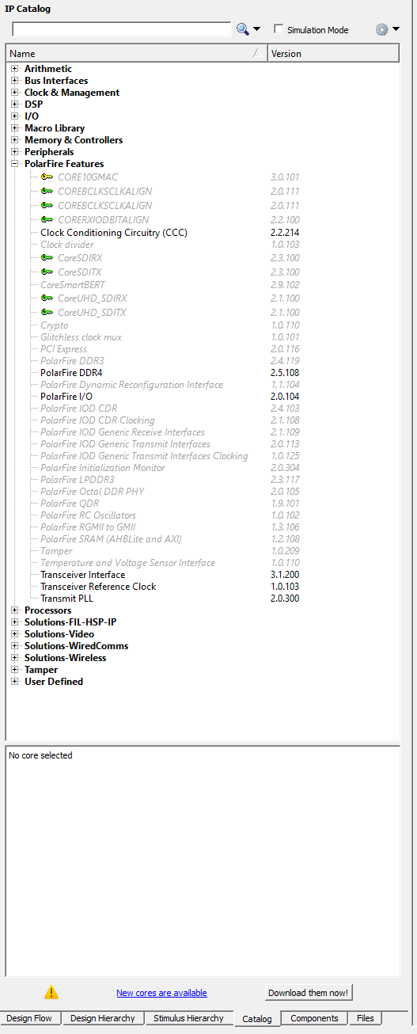Image resolution: width=417 pixels, height=1034 pixels.
Task: Select Clock Conditioning Circuitry (CCC) core
Action: pos(114,233)
